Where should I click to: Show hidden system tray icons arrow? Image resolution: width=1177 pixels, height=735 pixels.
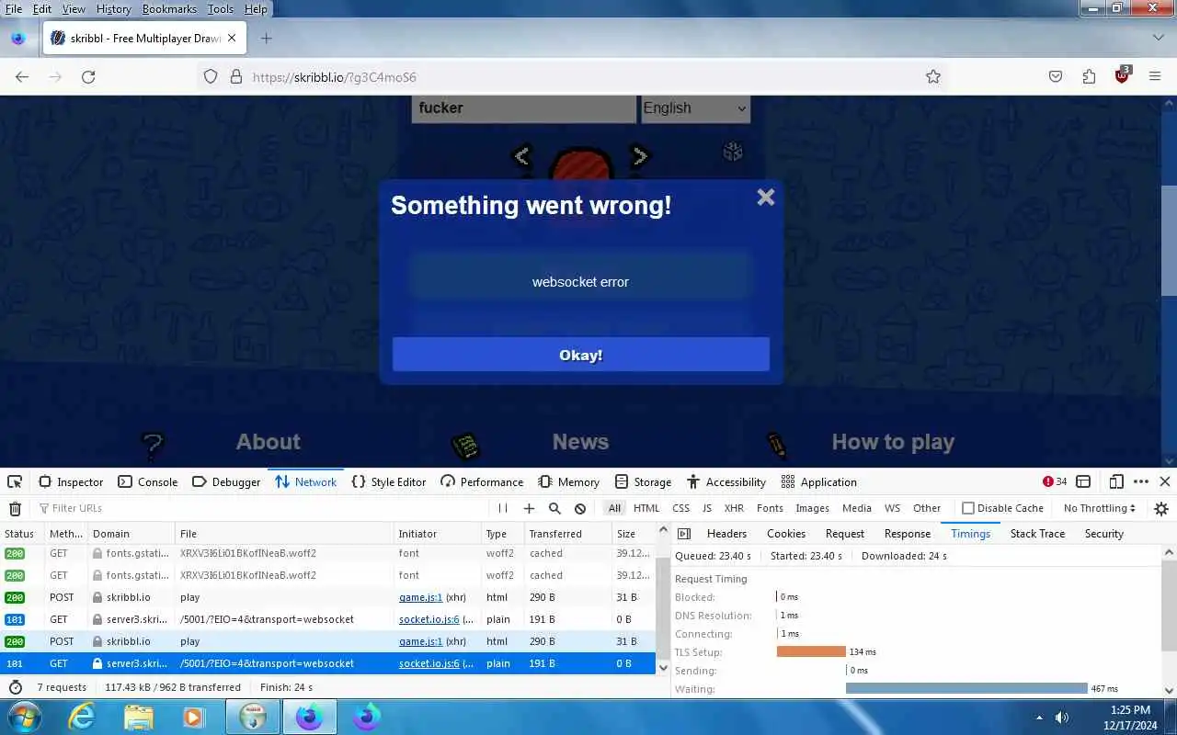1039,718
